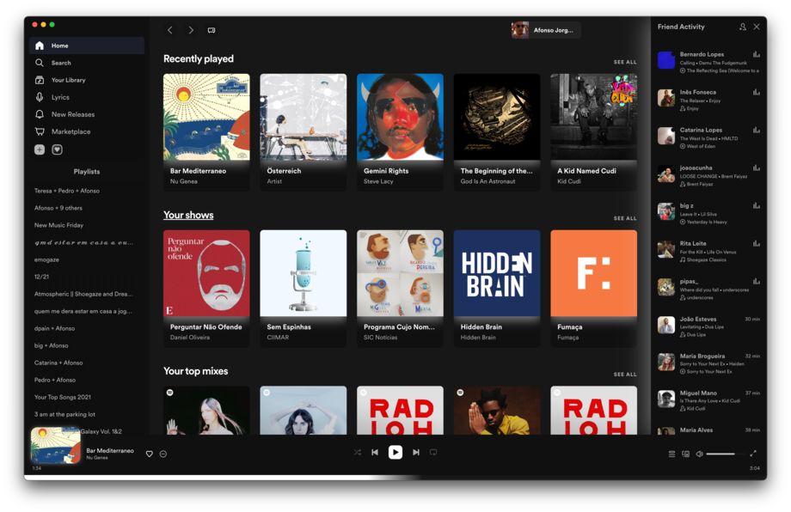Screen dimensions: 791x512
Task: Toggle shuffle playback
Action: (358, 453)
